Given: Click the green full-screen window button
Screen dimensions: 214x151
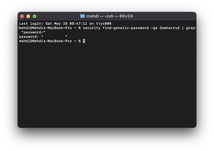Looking at the screenshot, I should click(35, 16).
